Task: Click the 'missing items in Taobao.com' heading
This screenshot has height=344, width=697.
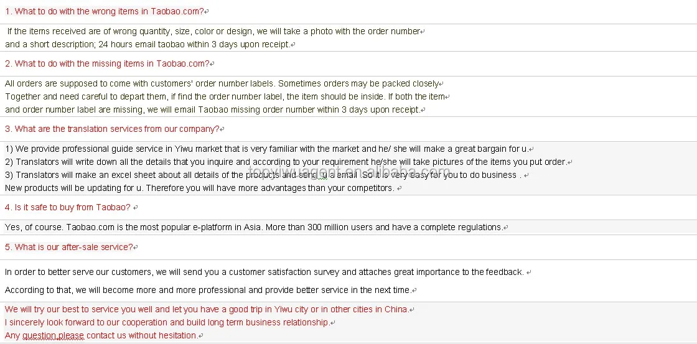Action: pyautogui.click(x=107, y=63)
